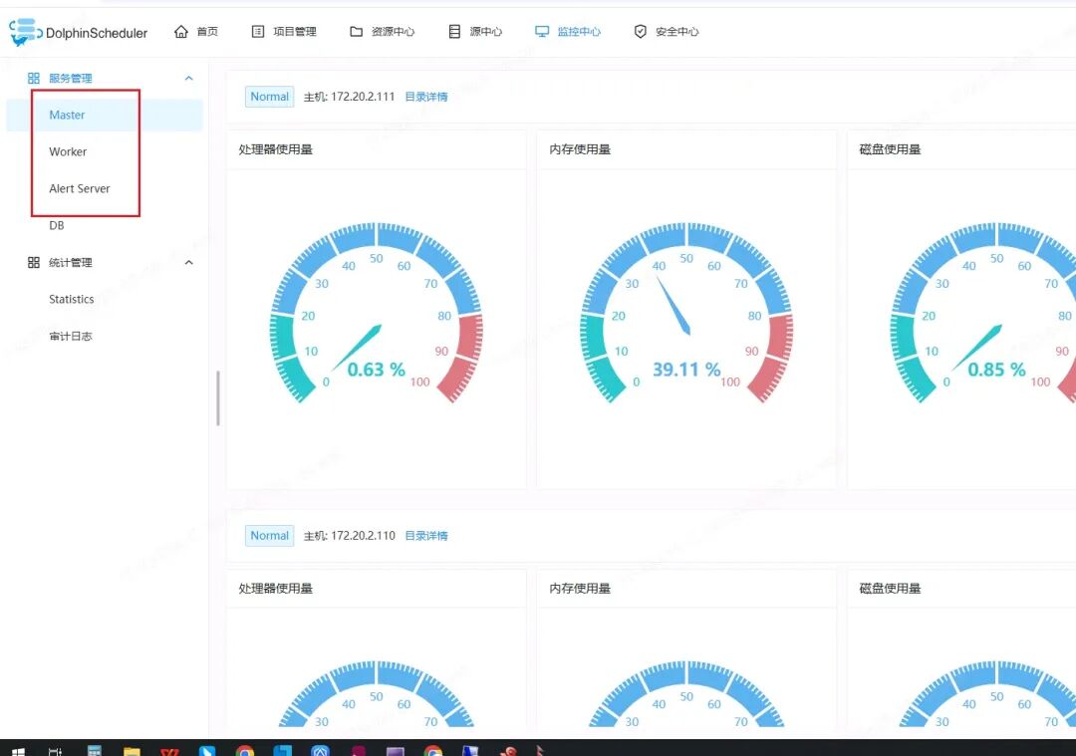The image size is (1076, 756).
Task: Collapse the 统计管理 section chevron
Action: pyautogui.click(x=188, y=263)
